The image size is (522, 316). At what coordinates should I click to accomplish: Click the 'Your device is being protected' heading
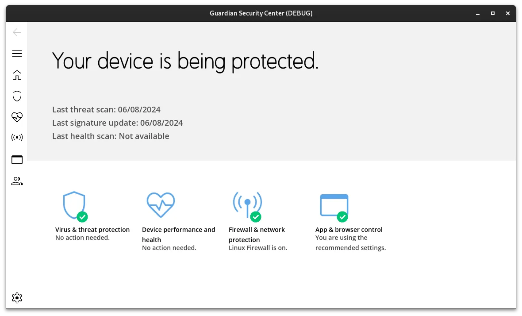(x=185, y=61)
